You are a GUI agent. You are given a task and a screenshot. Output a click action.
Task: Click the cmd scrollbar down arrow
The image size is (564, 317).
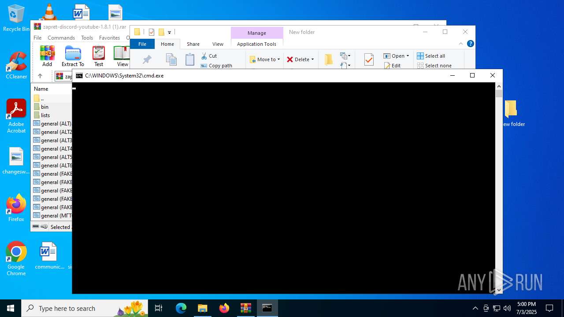(x=499, y=290)
